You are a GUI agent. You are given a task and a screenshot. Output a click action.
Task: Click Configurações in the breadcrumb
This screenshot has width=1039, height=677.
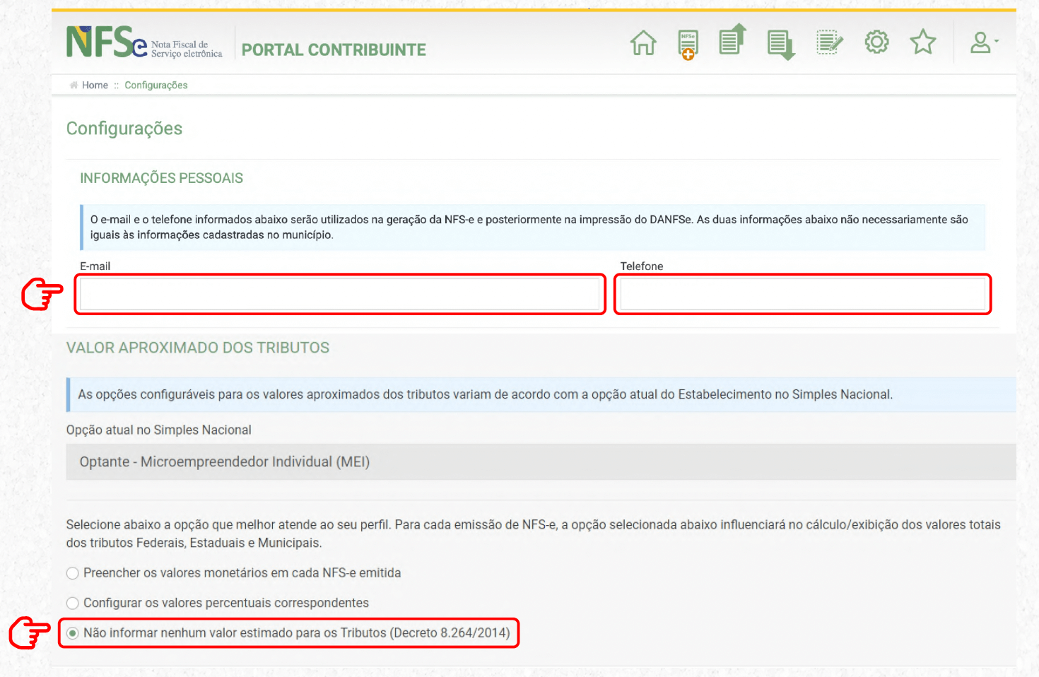click(155, 85)
